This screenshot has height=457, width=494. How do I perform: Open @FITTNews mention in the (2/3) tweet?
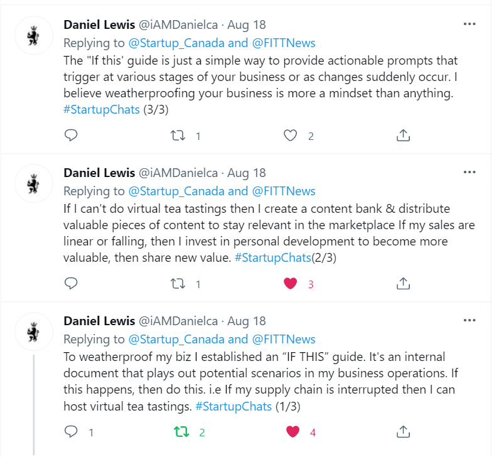284,191
